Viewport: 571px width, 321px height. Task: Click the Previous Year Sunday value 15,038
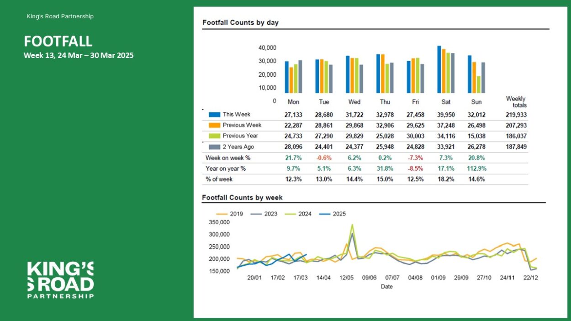[476, 136]
